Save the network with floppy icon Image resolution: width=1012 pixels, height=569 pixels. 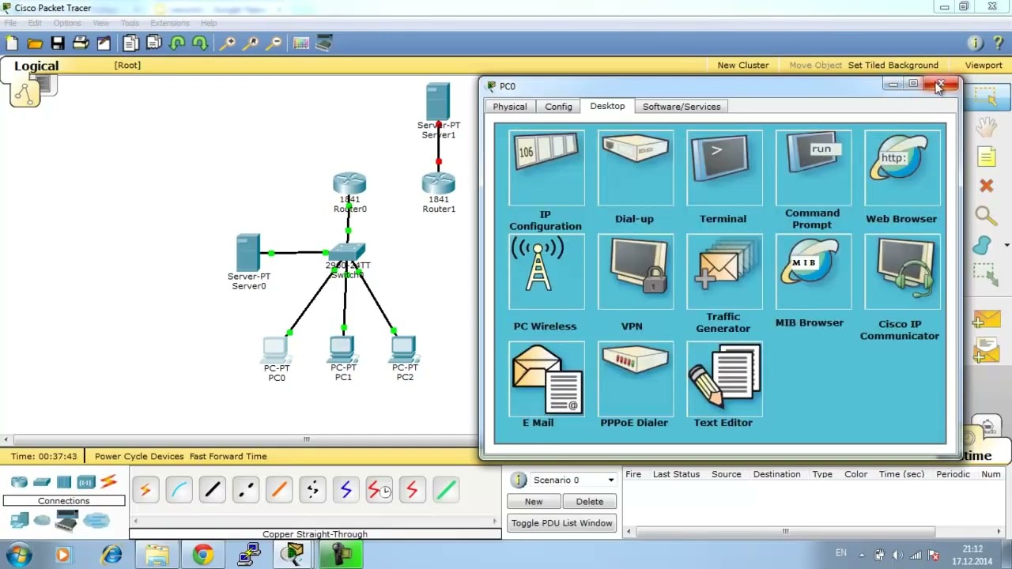(x=58, y=43)
